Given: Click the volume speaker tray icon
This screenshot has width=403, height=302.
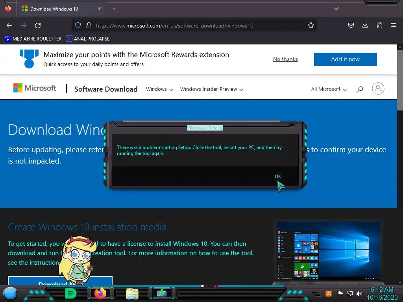Looking at the screenshot, I should click(359, 293).
